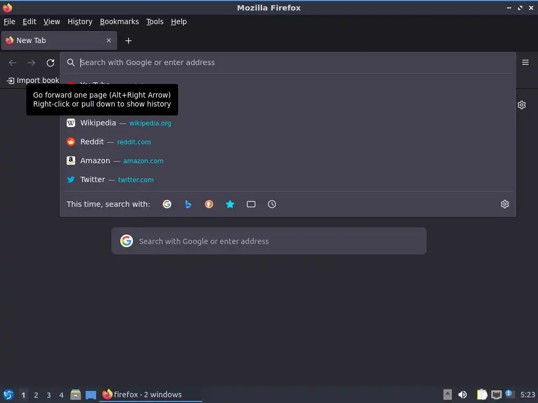Click the Firefox icon in title bar

coord(7,7)
